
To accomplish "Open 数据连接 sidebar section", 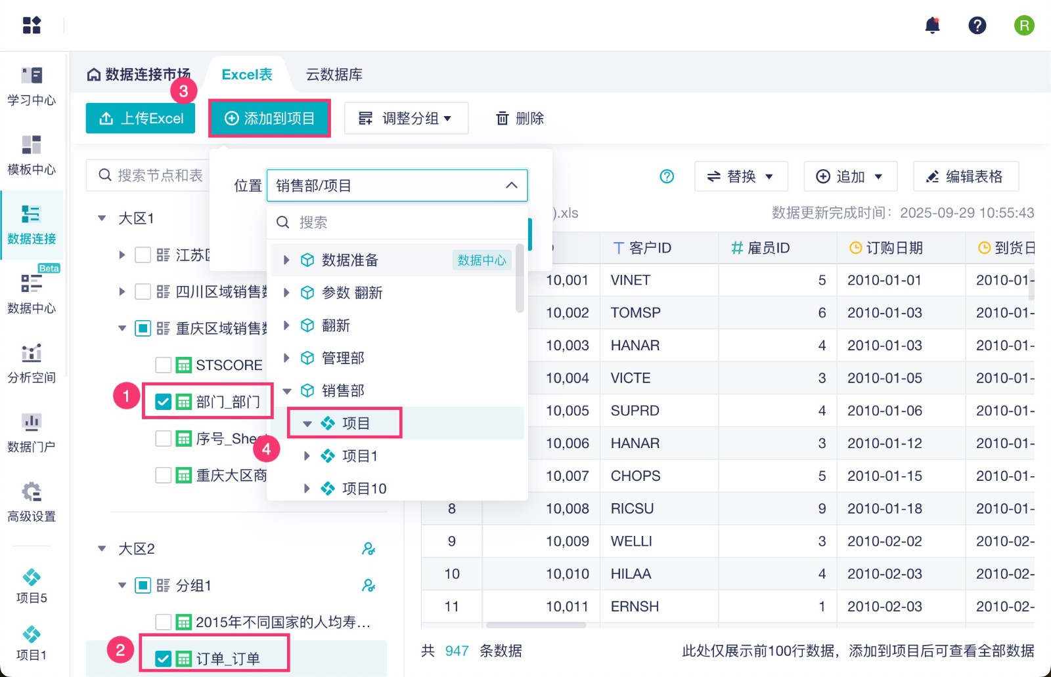I will click(32, 225).
